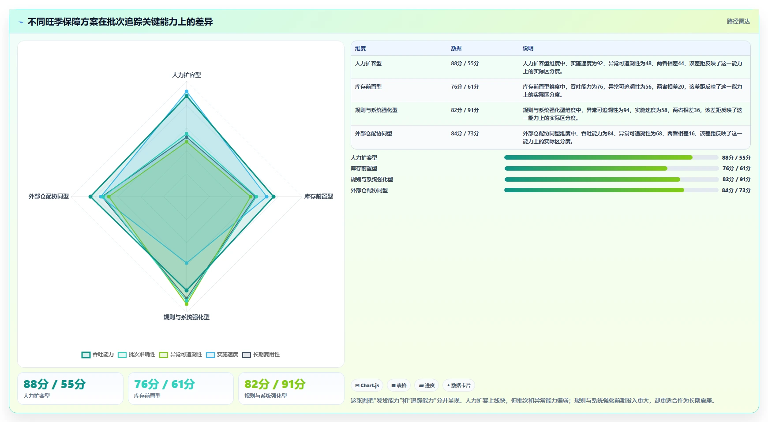Select the 规则与系统强化型 progress bar
Viewport: 768px width, 422px height.
click(x=611, y=179)
